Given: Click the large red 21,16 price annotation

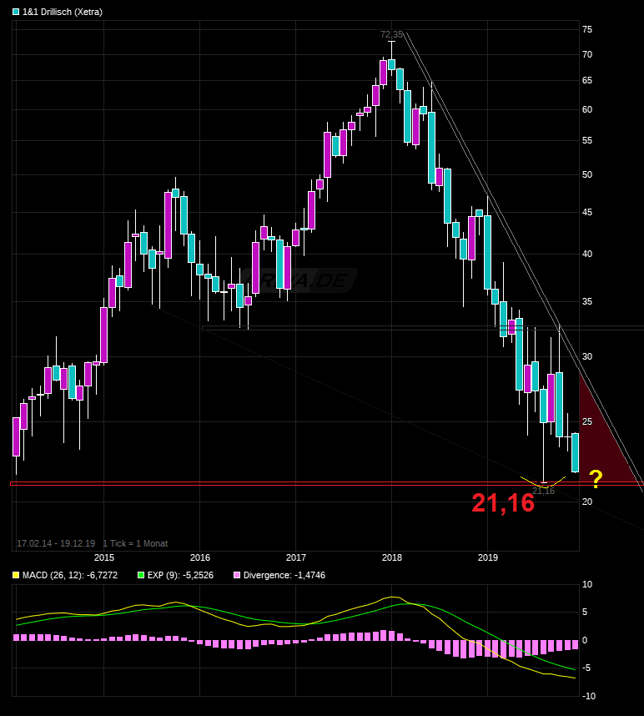Looking at the screenshot, I should [503, 502].
